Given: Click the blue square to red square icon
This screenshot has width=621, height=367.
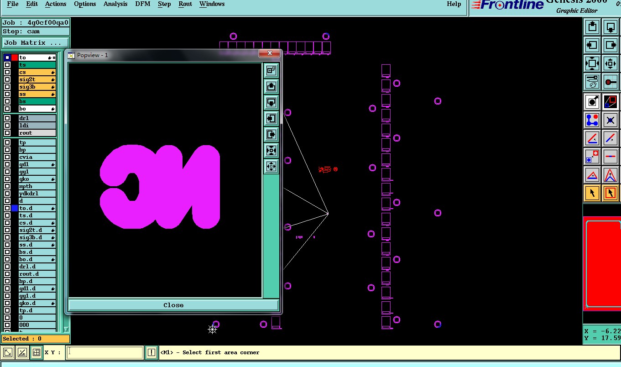Looking at the screenshot, I should tap(592, 156).
